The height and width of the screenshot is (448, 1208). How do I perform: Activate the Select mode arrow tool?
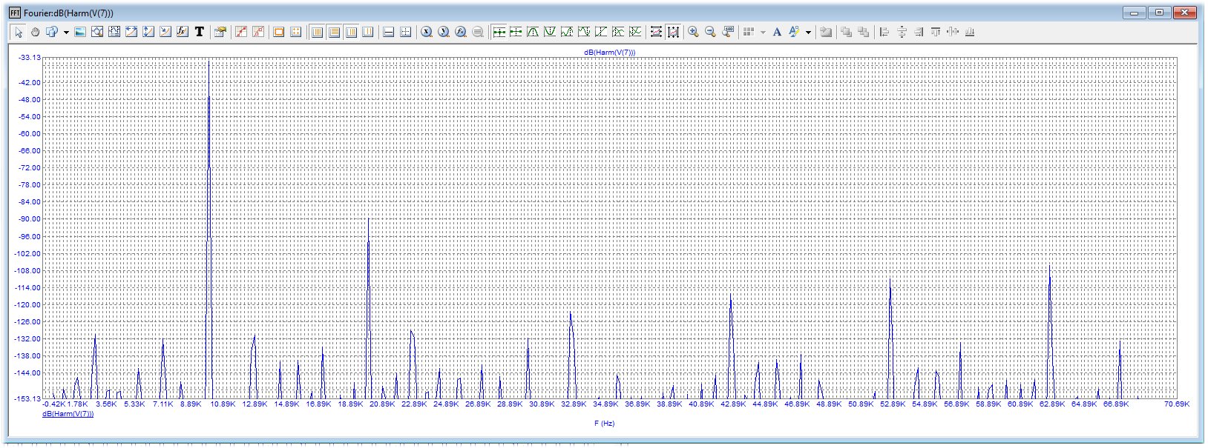click(19, 32)
